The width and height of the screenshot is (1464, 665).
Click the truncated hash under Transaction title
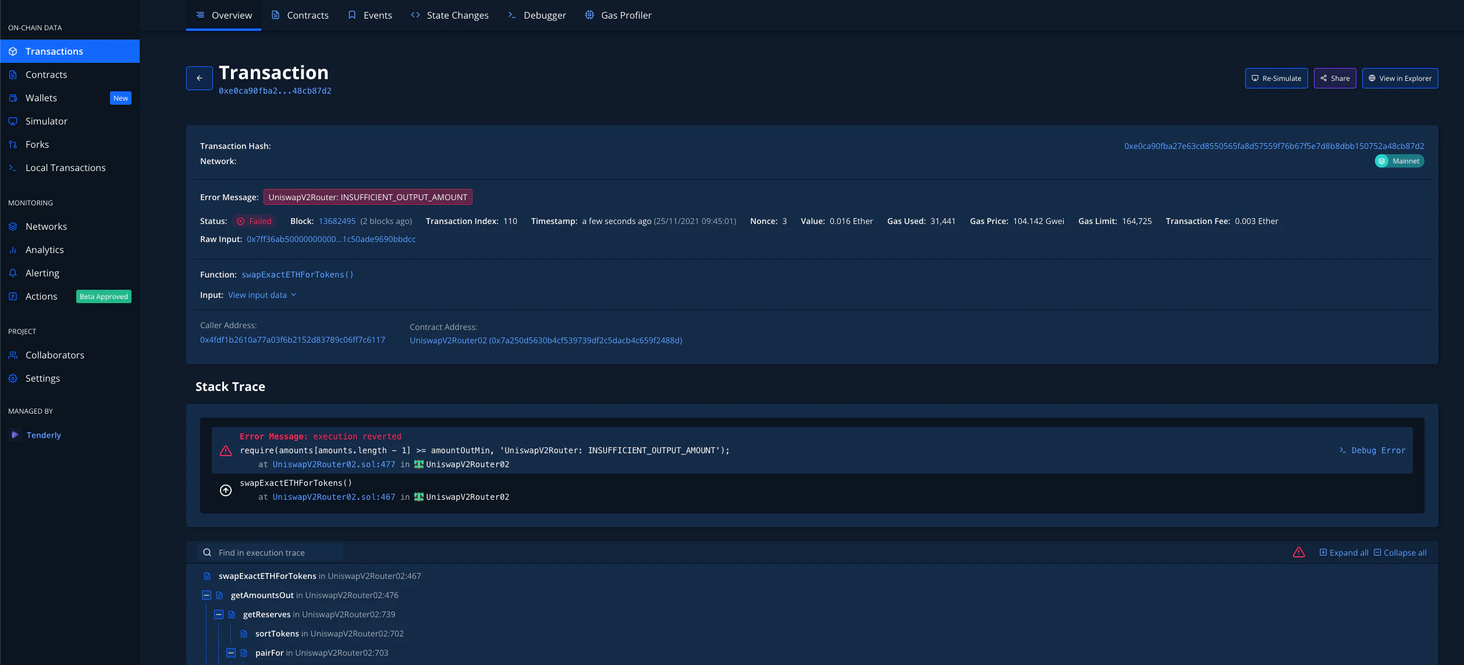275,91
